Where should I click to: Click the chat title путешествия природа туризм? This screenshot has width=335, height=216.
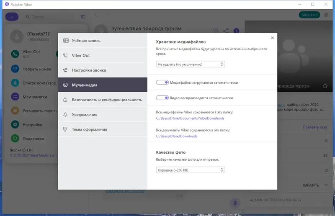pos(146,28)
